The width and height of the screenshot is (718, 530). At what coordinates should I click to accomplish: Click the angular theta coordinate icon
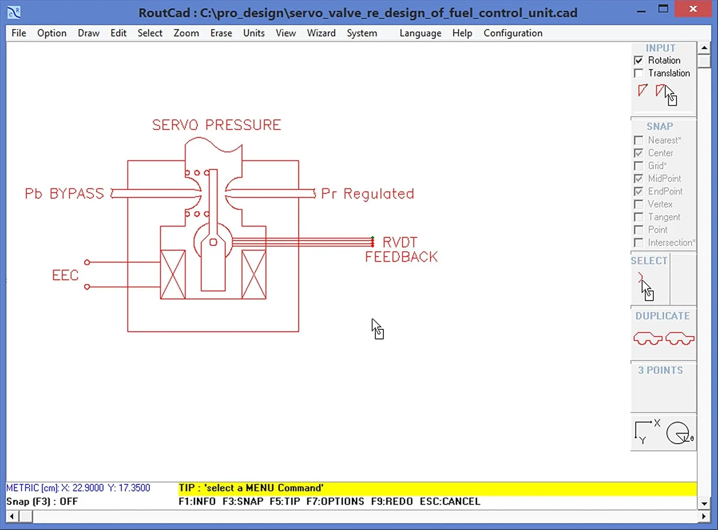point(679,432)
